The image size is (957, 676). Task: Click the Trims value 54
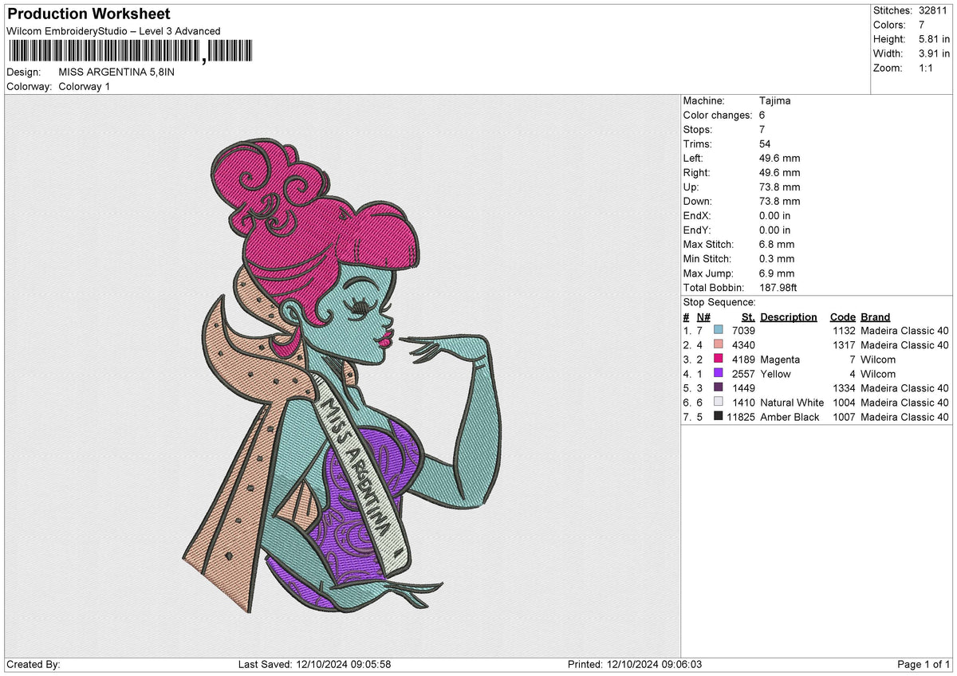coord(766,144)
